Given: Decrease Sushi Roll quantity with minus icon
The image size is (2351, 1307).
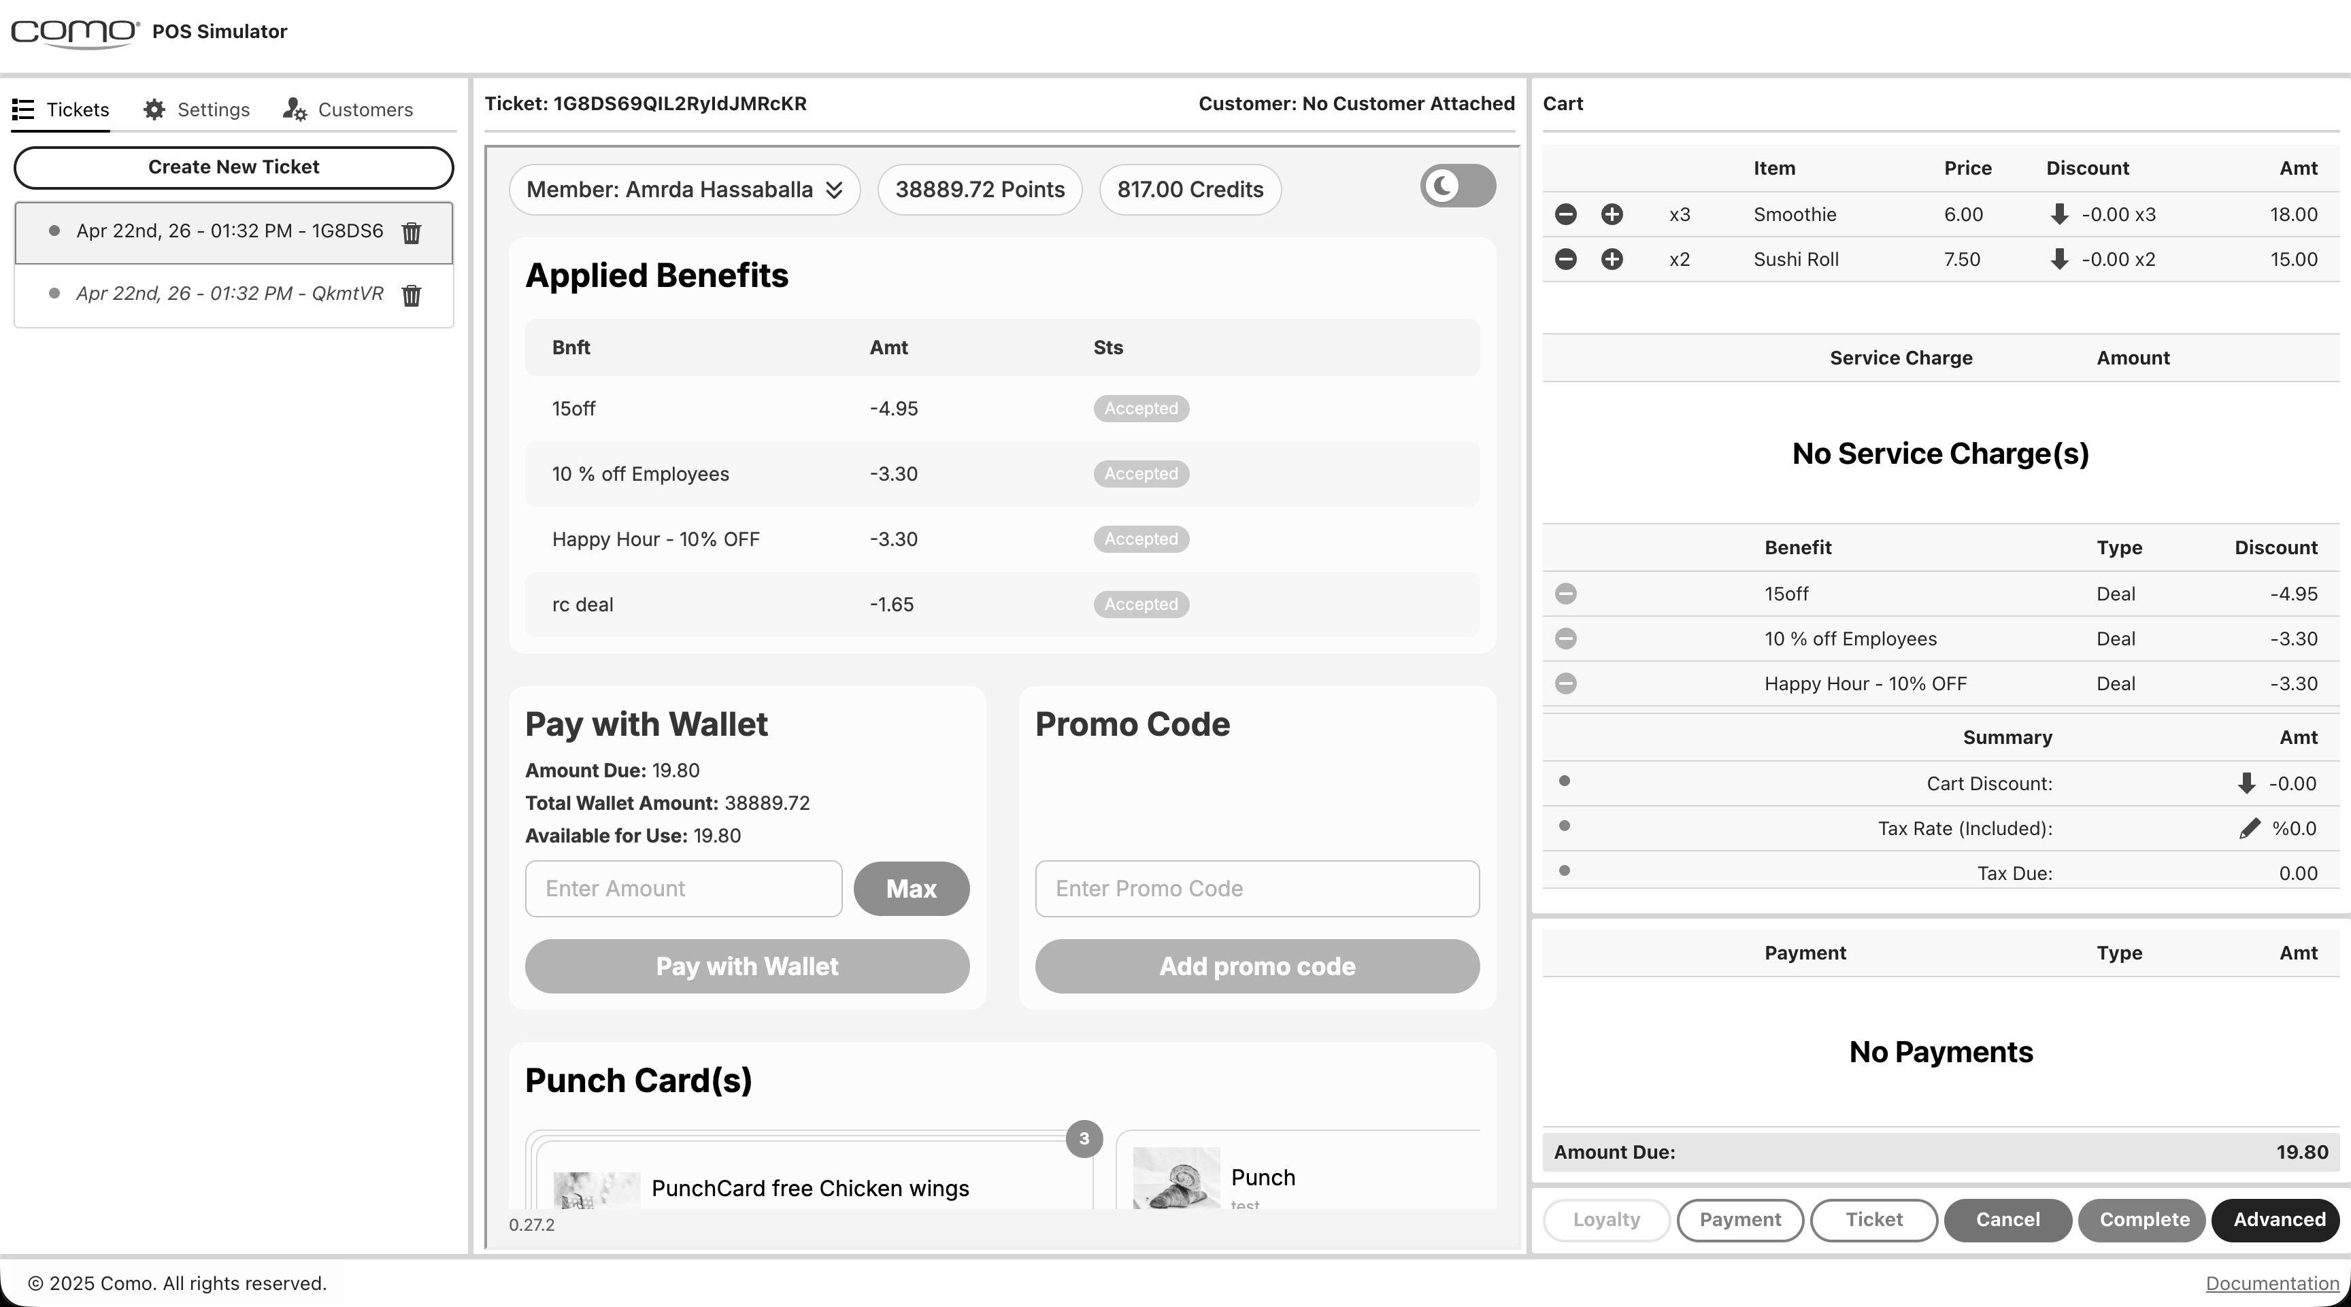Looking at the screenshot, I should point(1565,259).
